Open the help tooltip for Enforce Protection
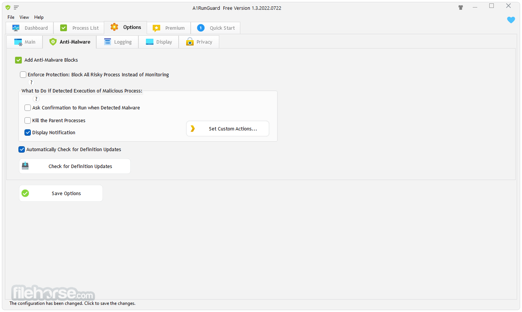The image size is (522, 312). pyautogui.click(x=31, y=82)
